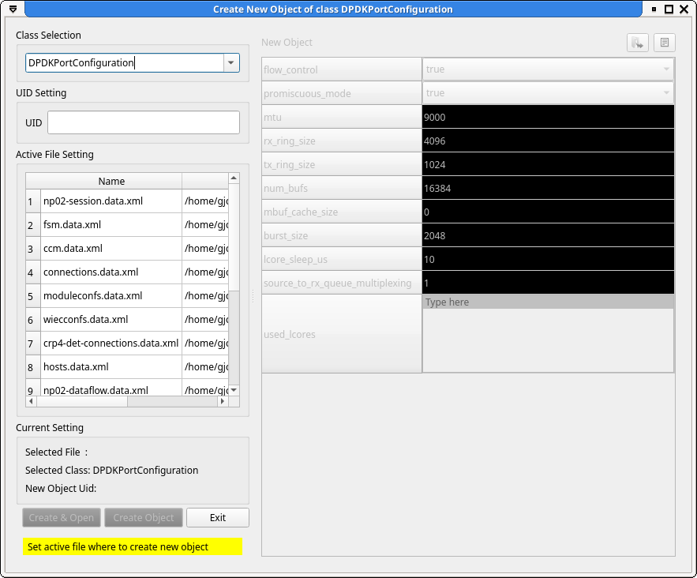Select moduleconfs.data.xml in file list
Image resolution: width=697 pixels, height=578 pixels.
(111, 295)
